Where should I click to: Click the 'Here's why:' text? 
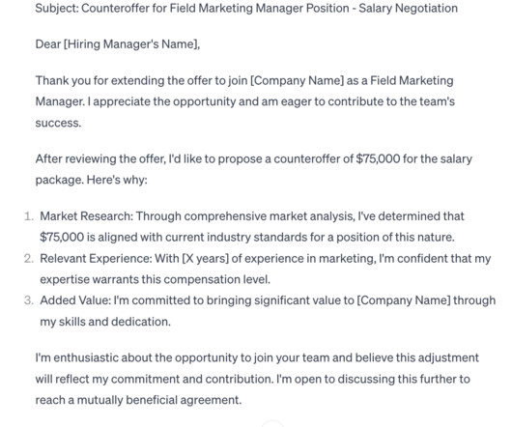point(117,180)
